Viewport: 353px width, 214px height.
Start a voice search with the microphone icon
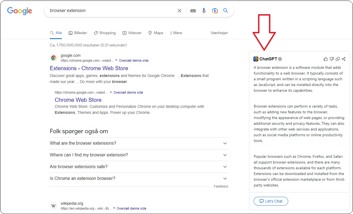pyautogui.click(x=204, y=10)
